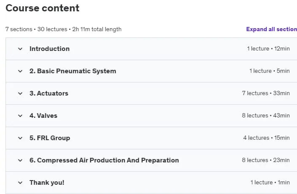The height and width of the screenshot is (194, 297).
Task: Select 2. Basic Pneumatic System title
Action: [73, 71]
